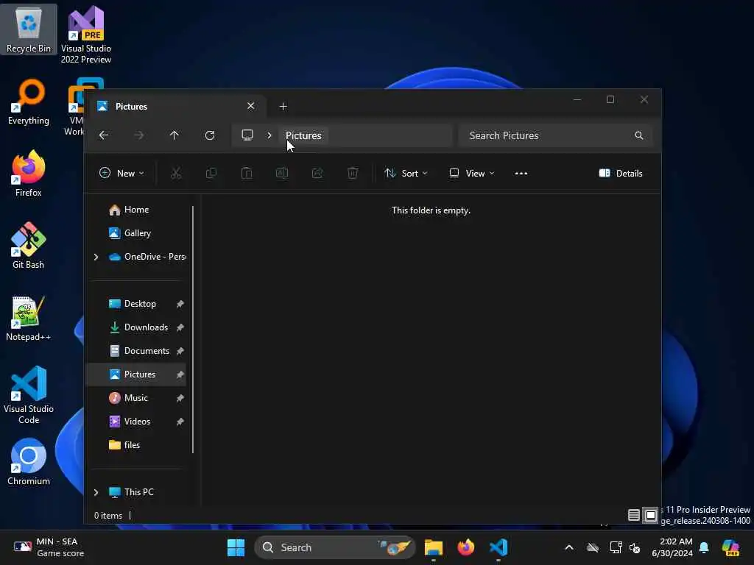Click the This PC monitor icon in address bar
This screenshot has height=565, width=754.
click(247, 135)
